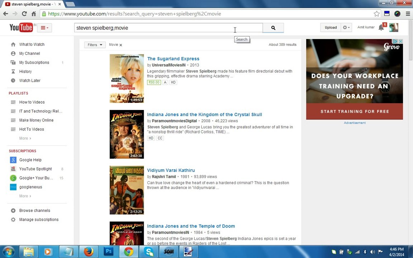Open Indiana Jones Kingdom of Crystal Skull link
The height and width of the screenshot is (258, 413).
[x=204, y=115]
